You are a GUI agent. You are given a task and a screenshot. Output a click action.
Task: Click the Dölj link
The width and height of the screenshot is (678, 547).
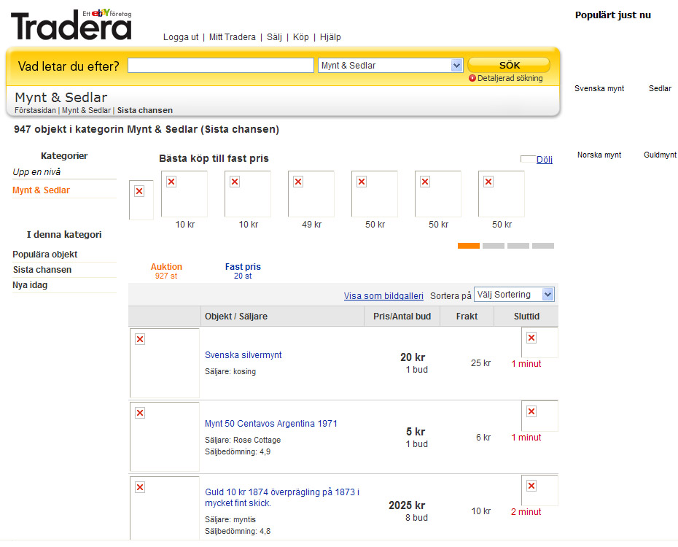545,159
